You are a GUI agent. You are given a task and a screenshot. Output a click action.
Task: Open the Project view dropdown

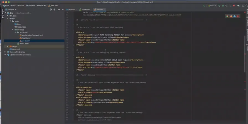(11, 10)
